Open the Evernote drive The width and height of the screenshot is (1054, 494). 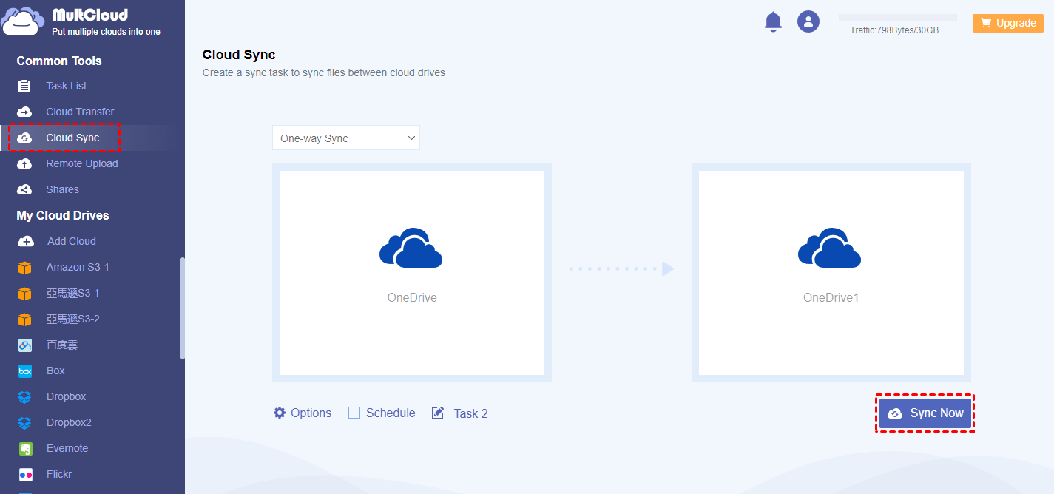pos(67,448)
